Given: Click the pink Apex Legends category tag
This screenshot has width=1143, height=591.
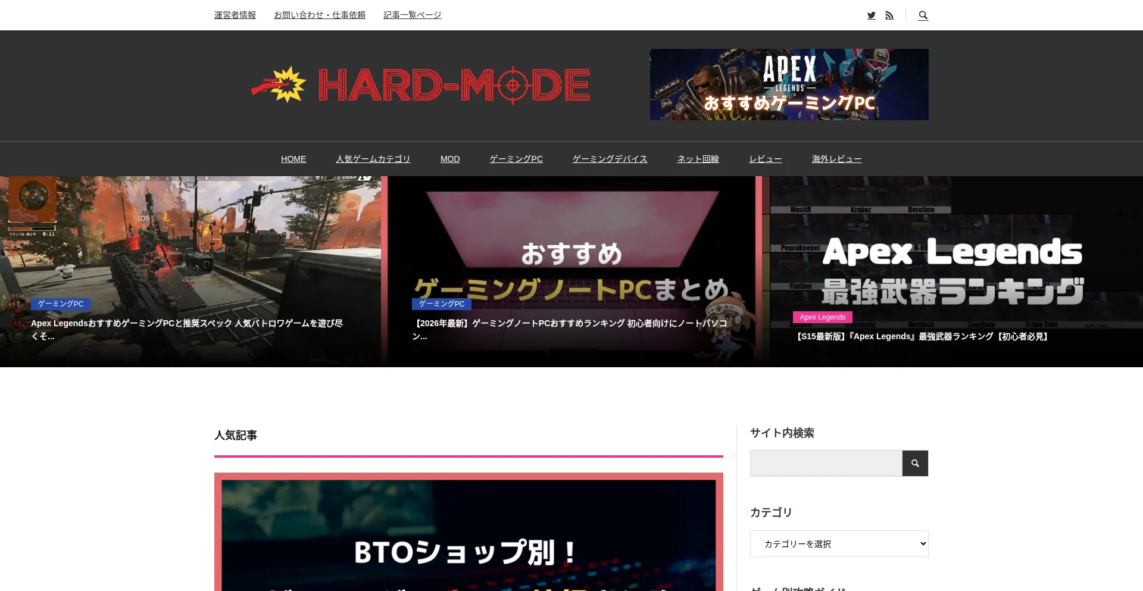Looking at the screenshot, I should click(x=823, y=317).
